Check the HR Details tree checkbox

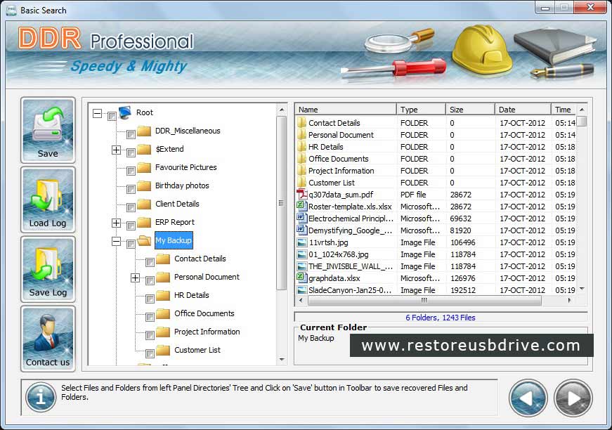pos(150,299)
